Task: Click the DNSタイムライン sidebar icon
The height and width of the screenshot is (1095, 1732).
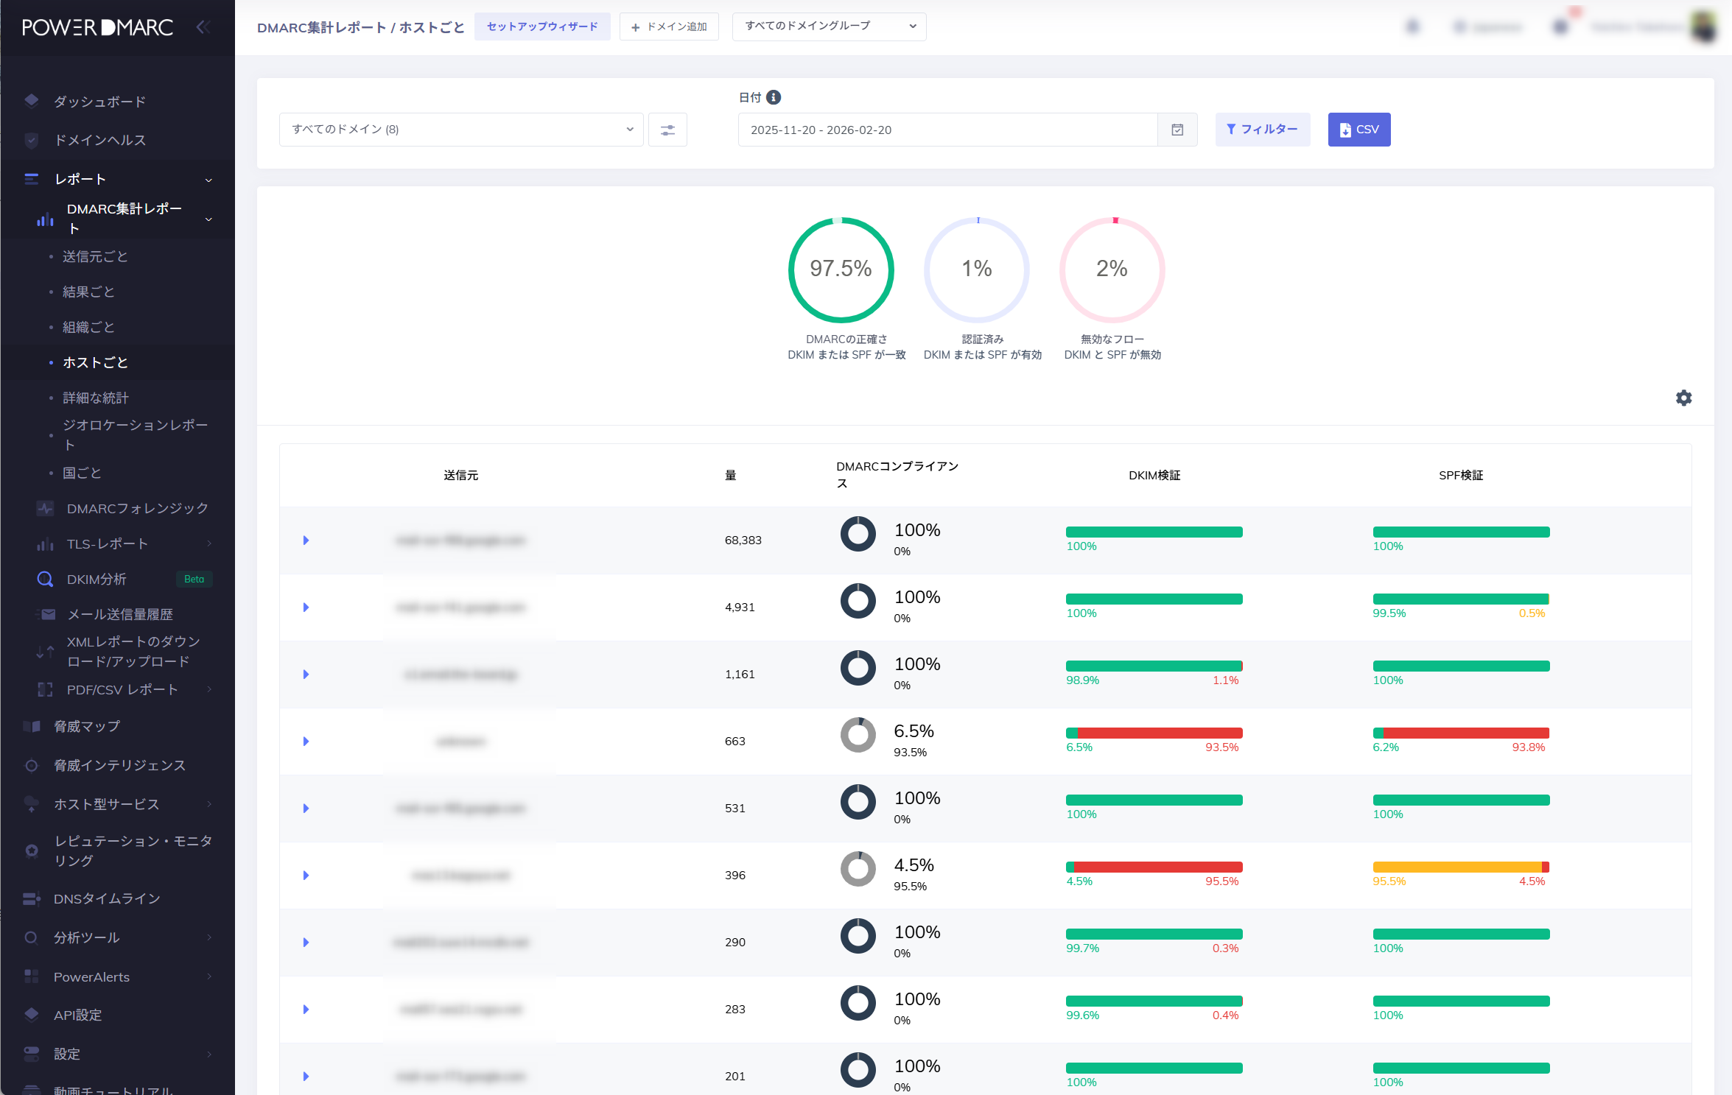Action: (31, 898)
